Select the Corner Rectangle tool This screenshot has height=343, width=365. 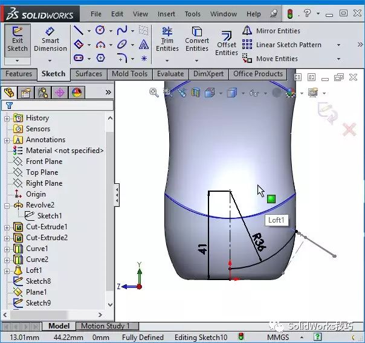coord(79,44)
